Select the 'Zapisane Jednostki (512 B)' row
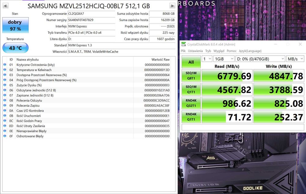 tap(87, 95)
